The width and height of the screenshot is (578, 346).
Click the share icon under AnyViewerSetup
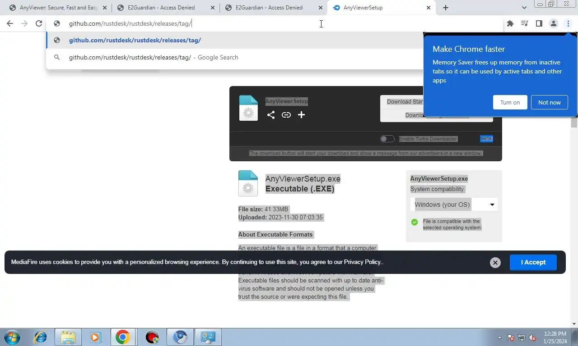tap(271, 115)
